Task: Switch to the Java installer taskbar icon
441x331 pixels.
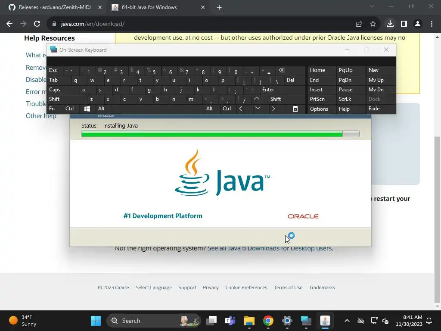Action: tap(325, 321)
